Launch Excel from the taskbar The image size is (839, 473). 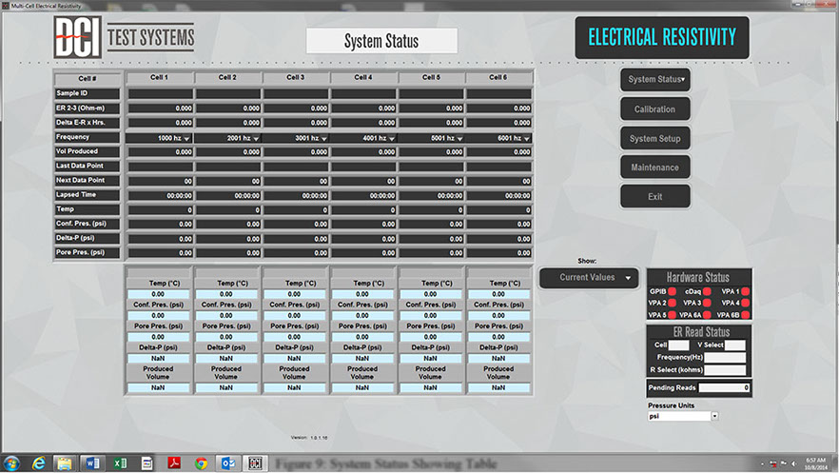click(121, 463)
